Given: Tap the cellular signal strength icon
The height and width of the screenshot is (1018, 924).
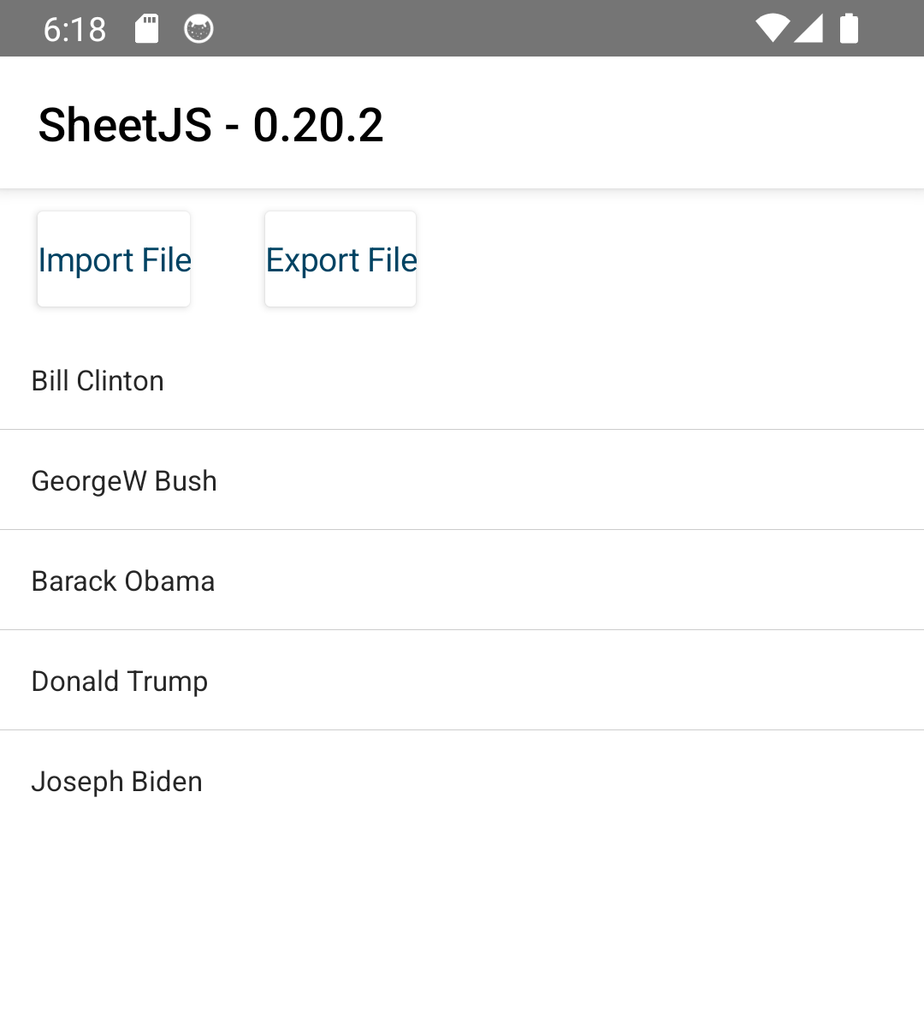Looking at the screenshot, I should 808,29.
